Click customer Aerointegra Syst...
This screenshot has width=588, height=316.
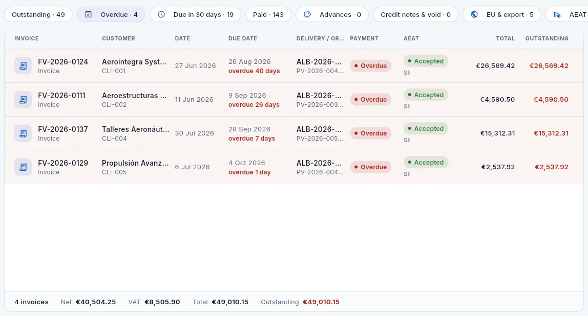click(x=134, y=62)
